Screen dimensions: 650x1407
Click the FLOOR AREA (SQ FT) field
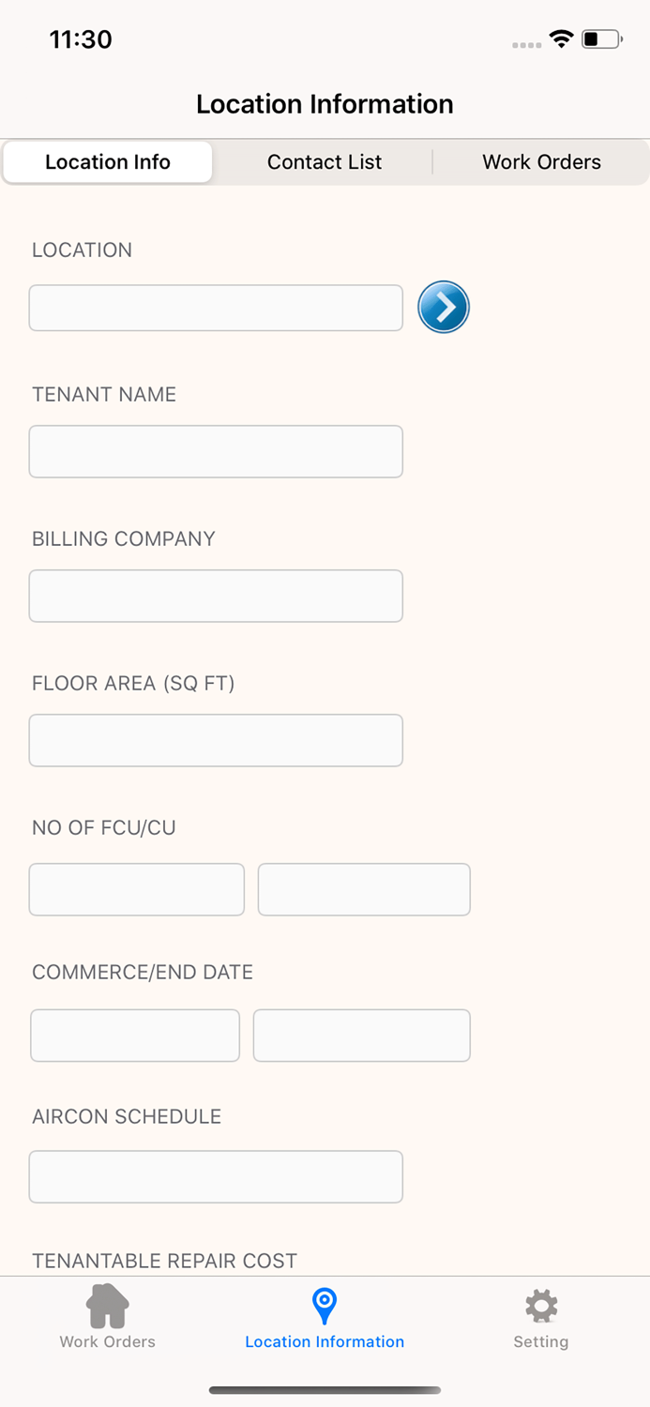point(216,740)
